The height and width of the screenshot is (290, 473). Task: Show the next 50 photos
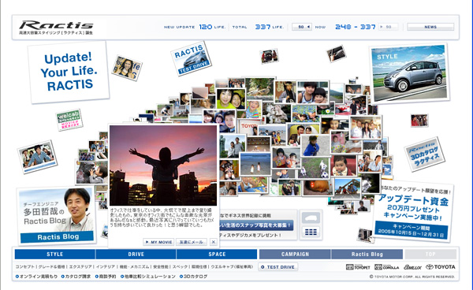point(388,27)
